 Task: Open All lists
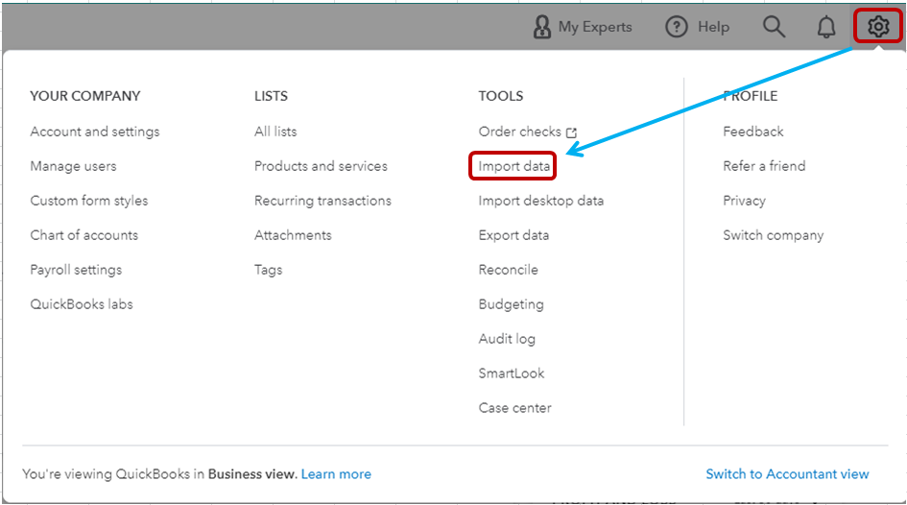click(x=275, y=132)
